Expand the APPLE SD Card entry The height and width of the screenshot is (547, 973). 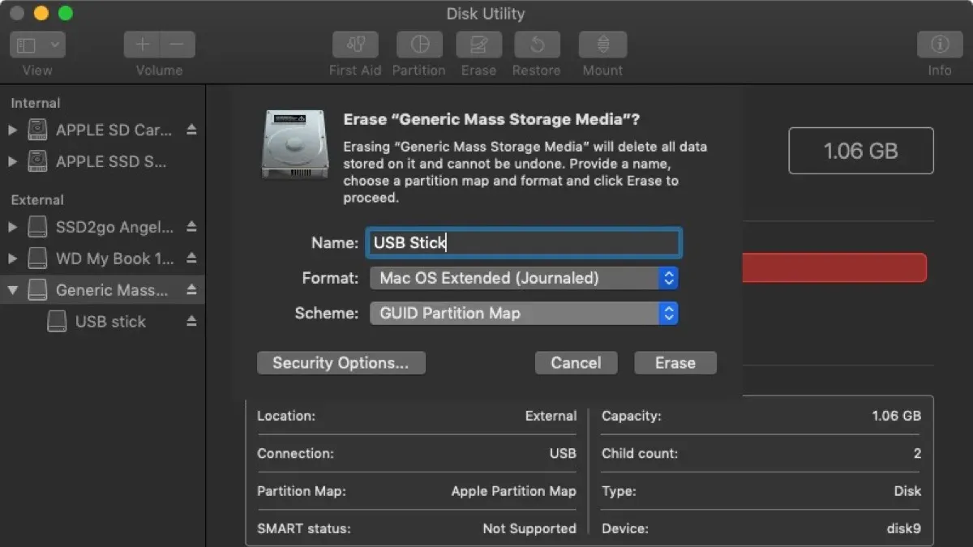pyautogui.click(x=12, y=130)
